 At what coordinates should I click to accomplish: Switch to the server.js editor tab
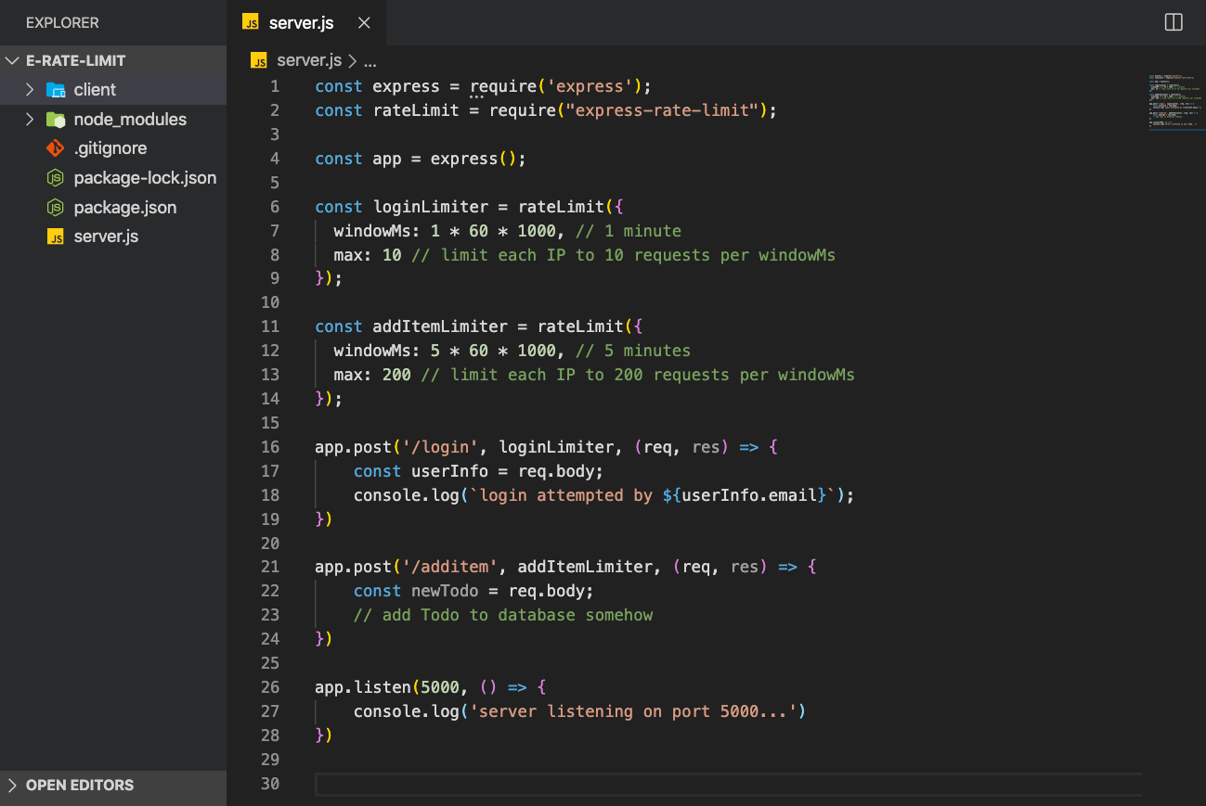[301, 23]
